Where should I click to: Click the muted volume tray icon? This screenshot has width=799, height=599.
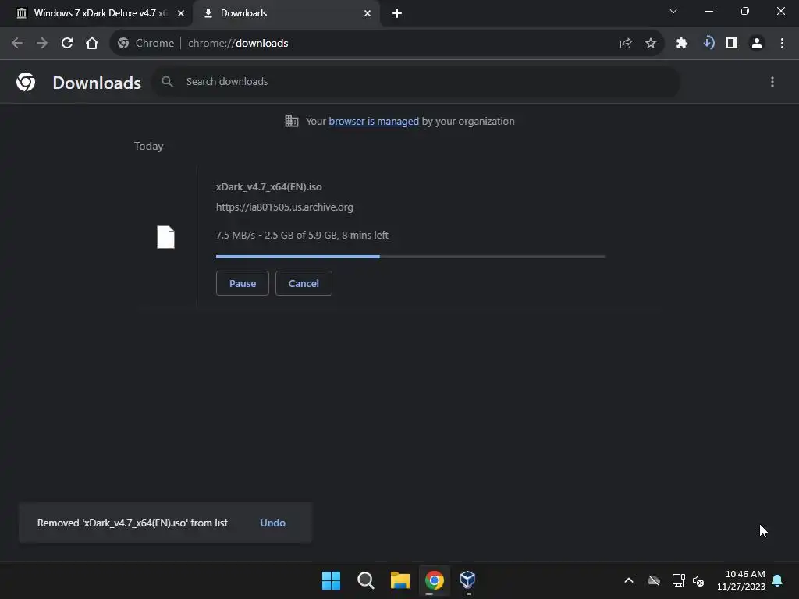[698, 580]
